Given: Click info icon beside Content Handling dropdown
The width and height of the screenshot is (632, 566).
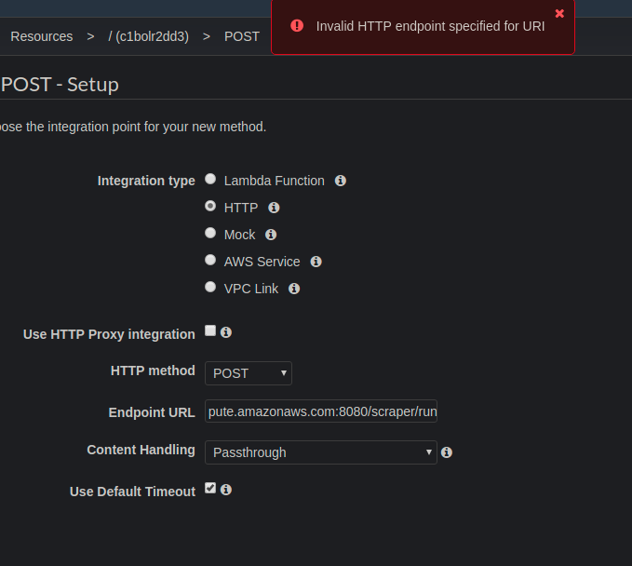Looking at the screenshot, I should coord(447,452).
